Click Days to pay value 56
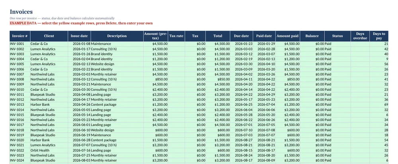 click(379, 64)
